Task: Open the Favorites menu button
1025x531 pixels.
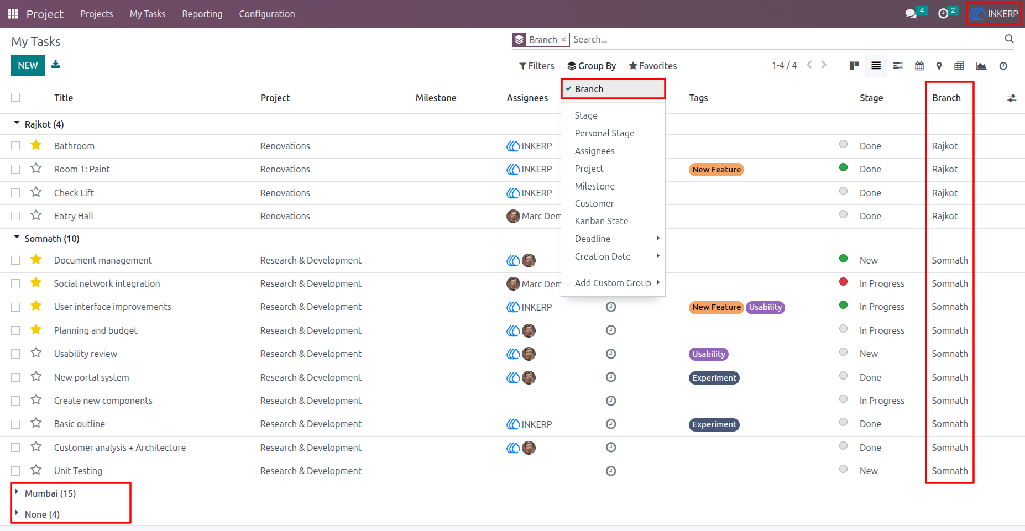Action: (652, 66)
